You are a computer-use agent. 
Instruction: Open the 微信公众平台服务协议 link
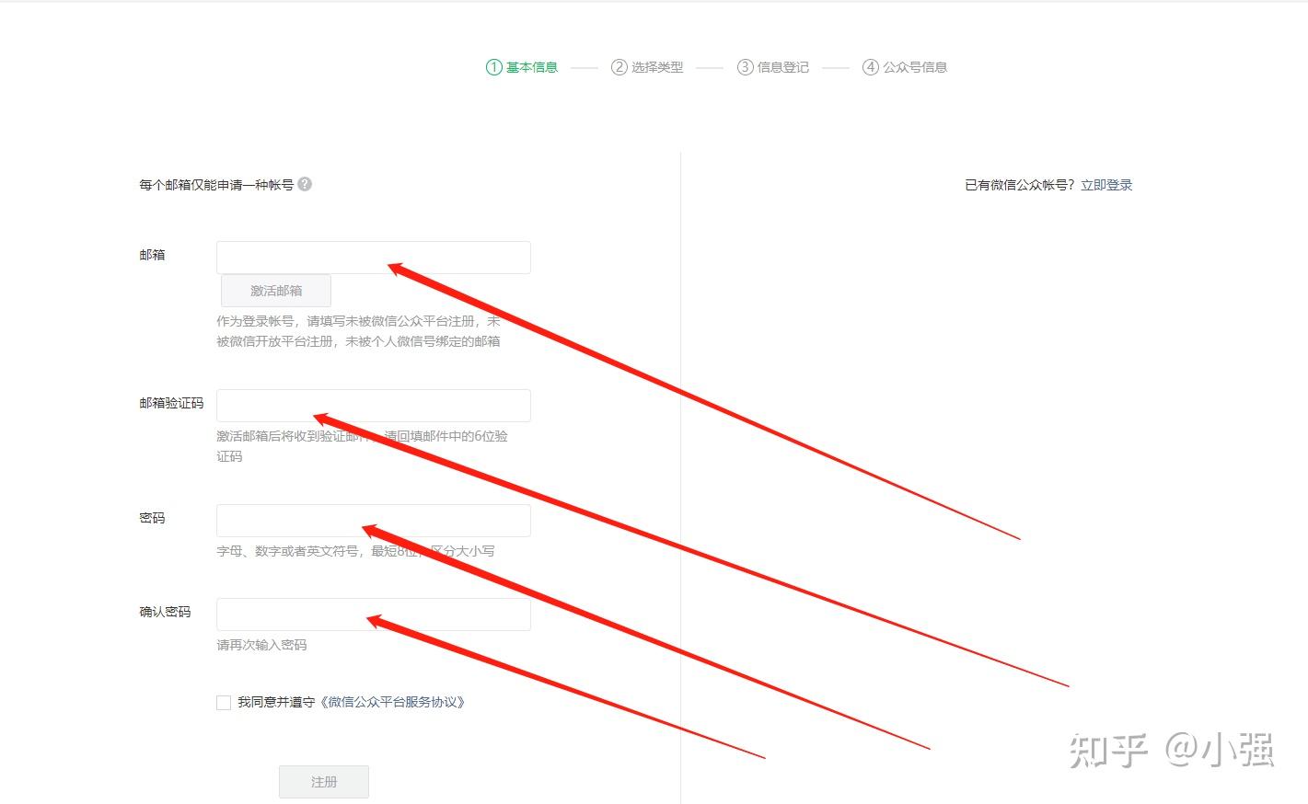point(392,702)
